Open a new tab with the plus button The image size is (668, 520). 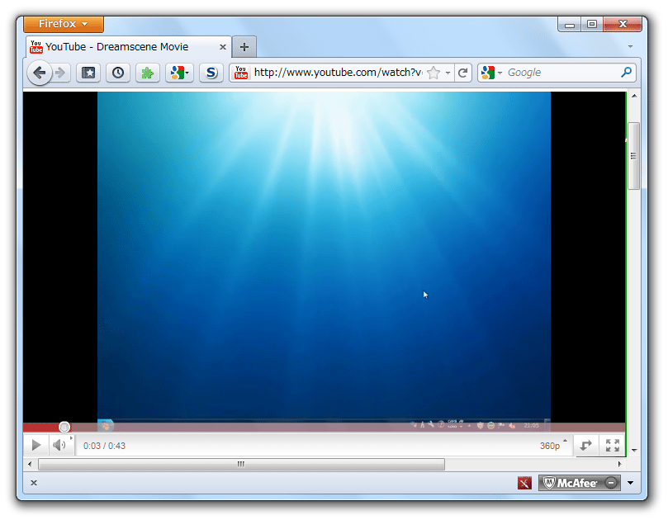pos(244,47)
